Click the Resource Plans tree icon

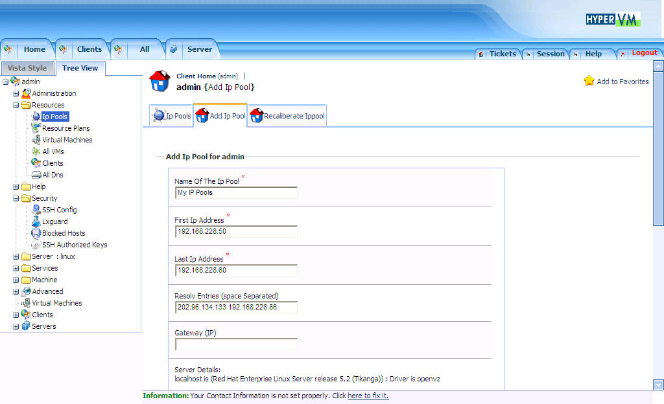36,128
